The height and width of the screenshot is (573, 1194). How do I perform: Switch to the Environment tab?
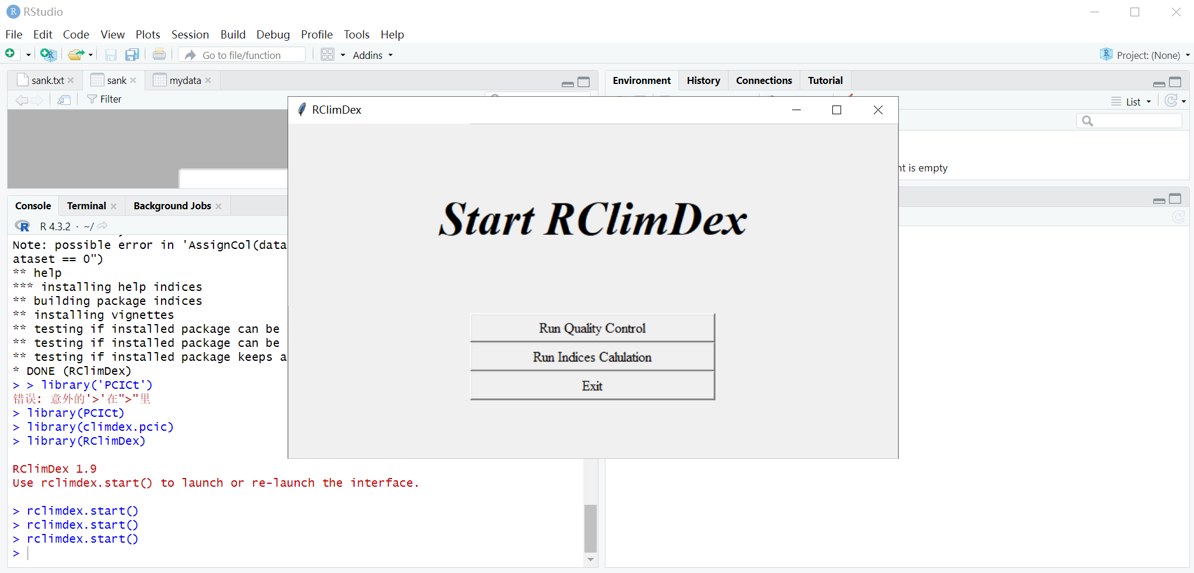tap(642, 80)
